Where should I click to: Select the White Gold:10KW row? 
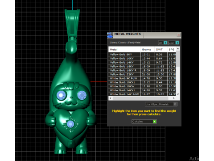[142, 86]
